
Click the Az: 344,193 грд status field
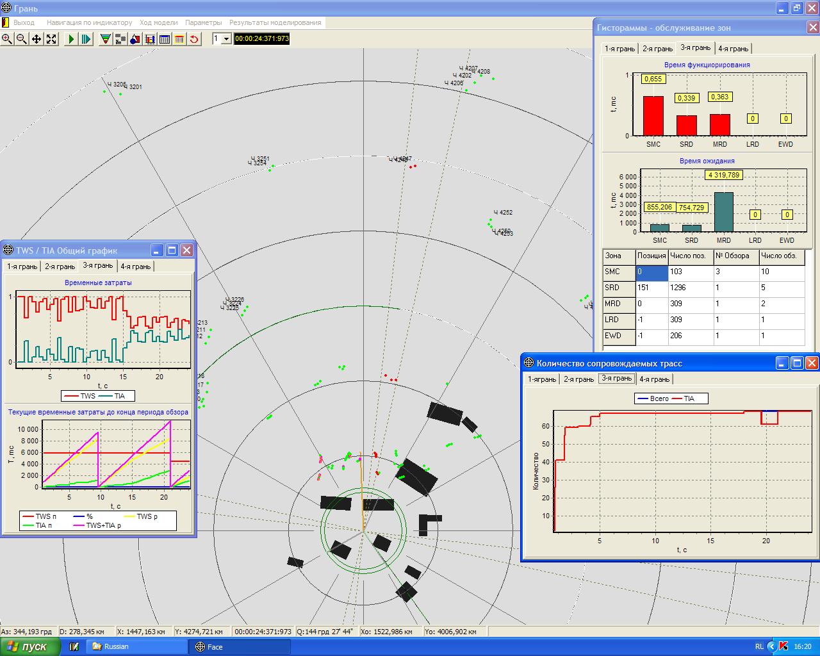coord(29,632)
